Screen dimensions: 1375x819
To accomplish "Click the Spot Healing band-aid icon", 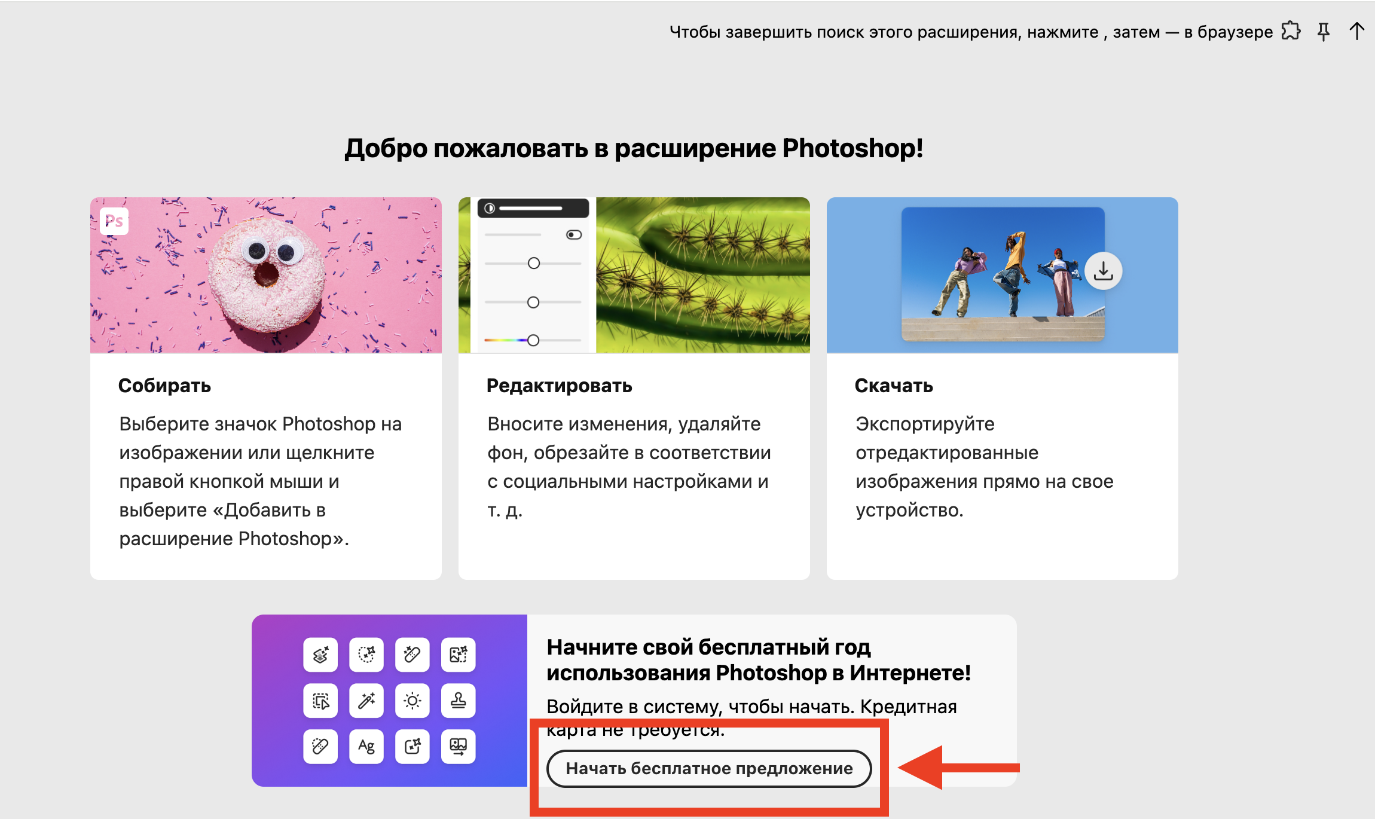I will pos(320,746).
